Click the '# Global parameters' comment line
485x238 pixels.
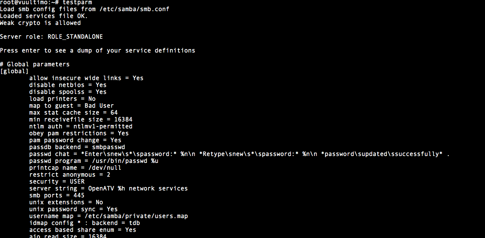click(35, 64)
